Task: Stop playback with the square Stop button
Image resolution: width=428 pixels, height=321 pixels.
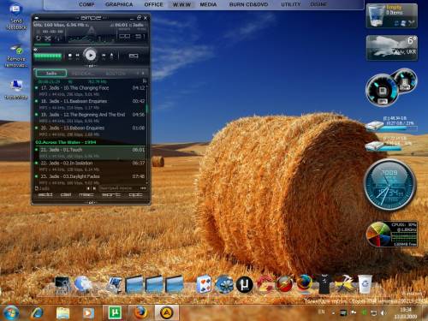Action: point(70,56)
